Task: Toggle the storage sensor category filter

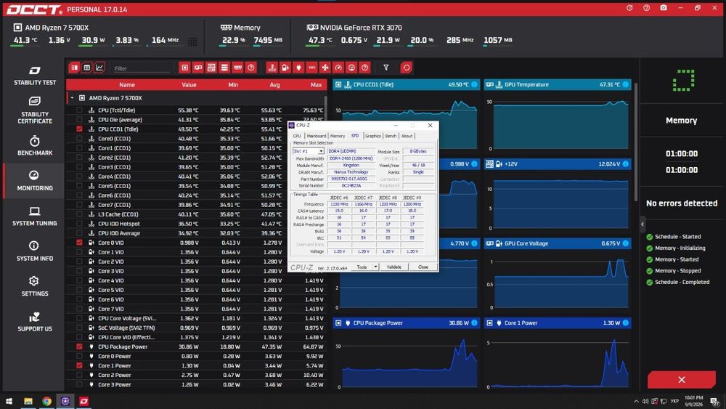Action: [x=224, y=68]
